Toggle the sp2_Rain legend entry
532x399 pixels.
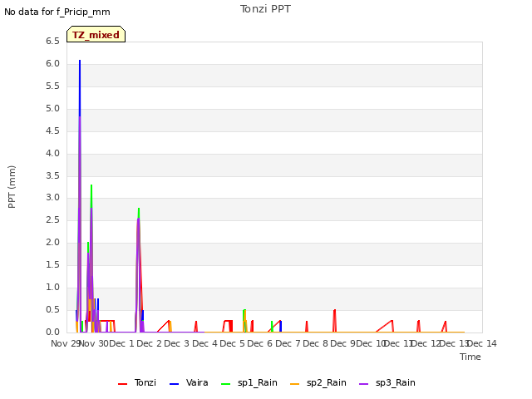318,382
